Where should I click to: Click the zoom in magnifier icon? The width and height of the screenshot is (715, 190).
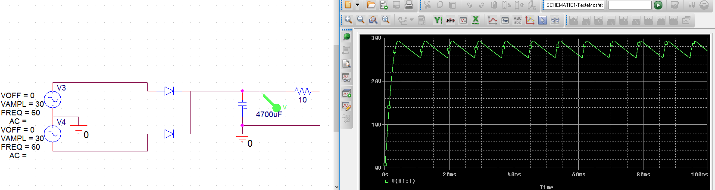(348, 20)
